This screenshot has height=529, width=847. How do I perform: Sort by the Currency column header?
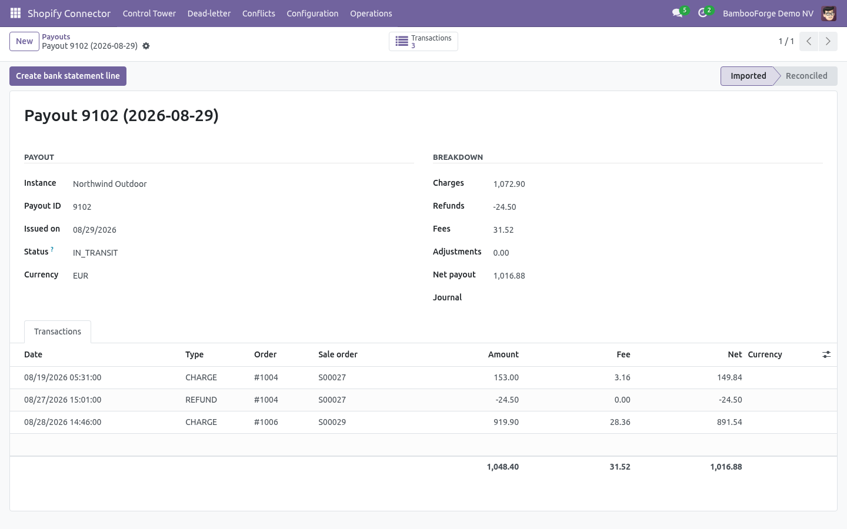[x=765, y=354]
